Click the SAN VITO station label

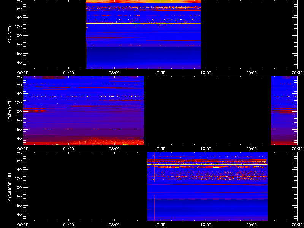[10, 35]
